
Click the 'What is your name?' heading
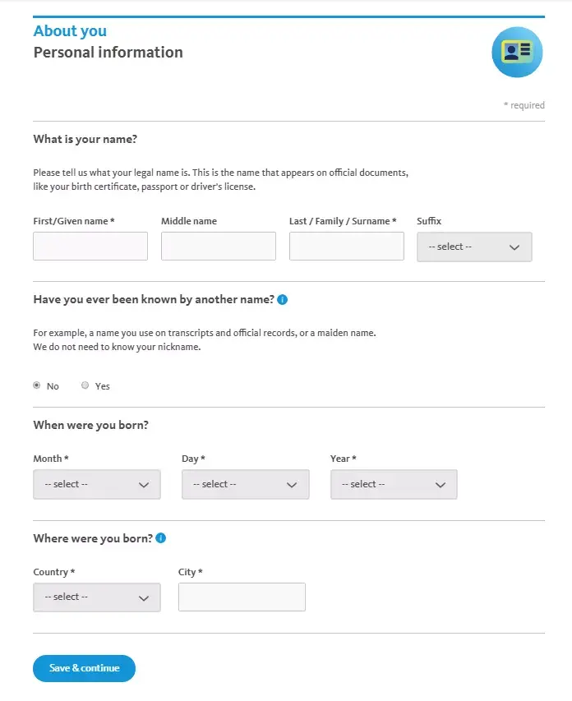click(85, 140)
